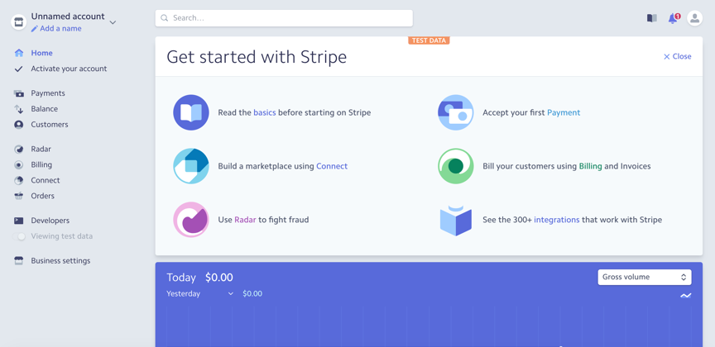Image resolution: width=715 pixels, height=347 pixels.
Task: Click the Connect link in marketplace text
Action: [x=332, y=166]
